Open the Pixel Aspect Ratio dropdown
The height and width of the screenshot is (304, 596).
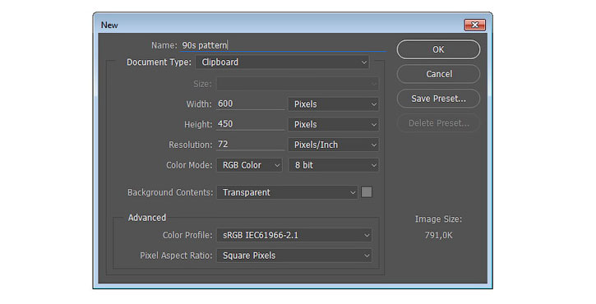tap(294, 256)
